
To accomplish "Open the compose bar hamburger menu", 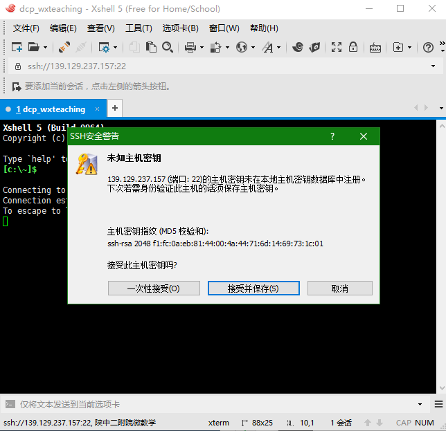I will tap(438, 404).
